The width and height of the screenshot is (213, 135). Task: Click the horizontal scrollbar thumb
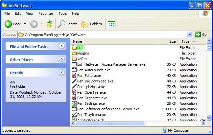click(110, 123)
